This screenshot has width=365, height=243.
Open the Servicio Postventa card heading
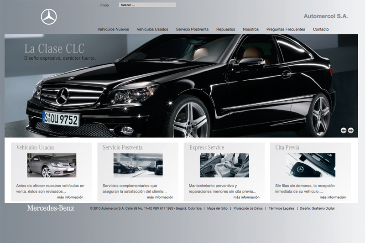pyautogui.click(x=123, y=147)
